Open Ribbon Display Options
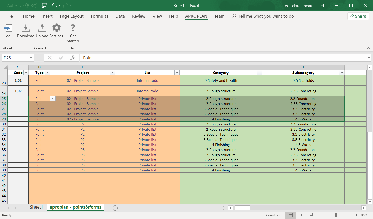 coord(322,6)
